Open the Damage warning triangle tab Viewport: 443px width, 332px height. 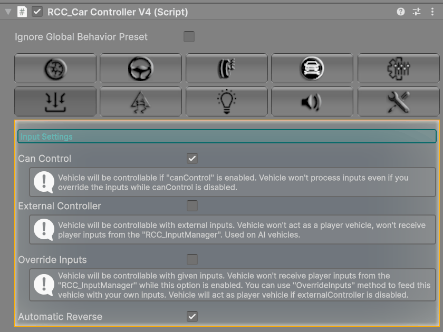tap(141, 102)
